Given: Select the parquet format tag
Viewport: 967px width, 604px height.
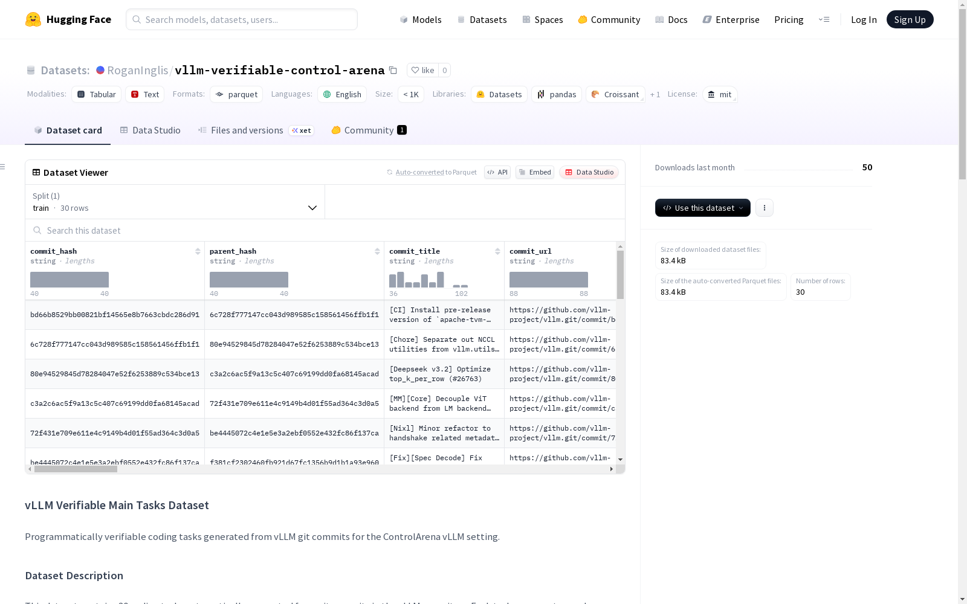Looking at the screenshot, I should (x=236, y=94).
